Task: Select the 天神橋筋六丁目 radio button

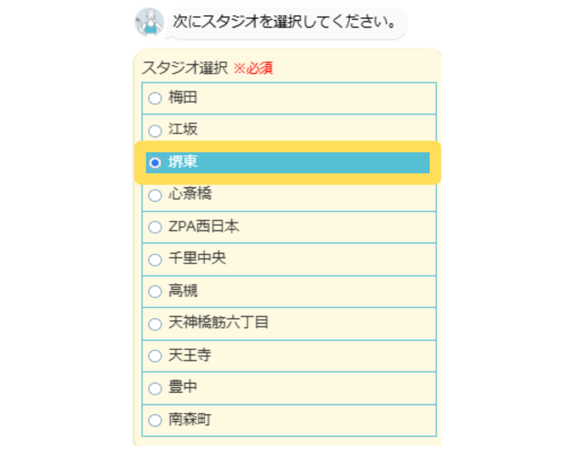Action: click(x=155, y=324)
